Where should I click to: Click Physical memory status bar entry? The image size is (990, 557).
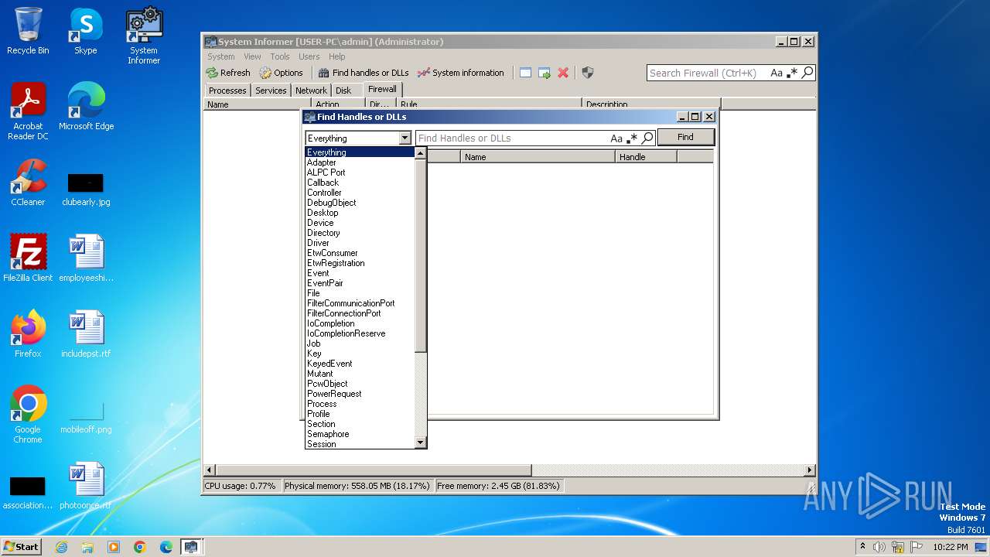tap(357, 486)
